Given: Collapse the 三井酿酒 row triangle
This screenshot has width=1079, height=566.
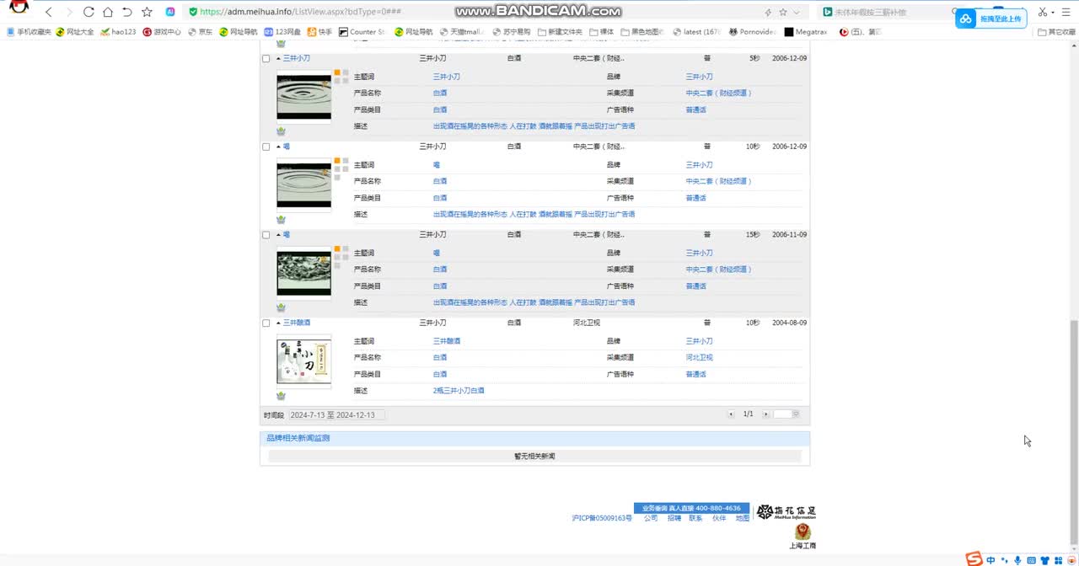Looking at the screenshot, I should [278, 323].
